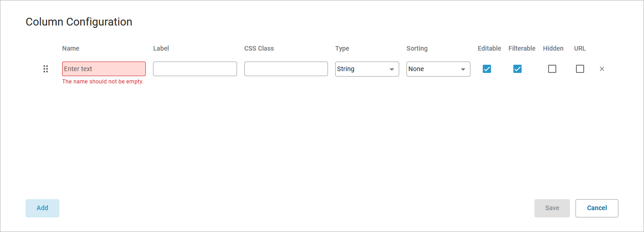
Task: Click the greyed-out Save button
Action: [552, 208]
